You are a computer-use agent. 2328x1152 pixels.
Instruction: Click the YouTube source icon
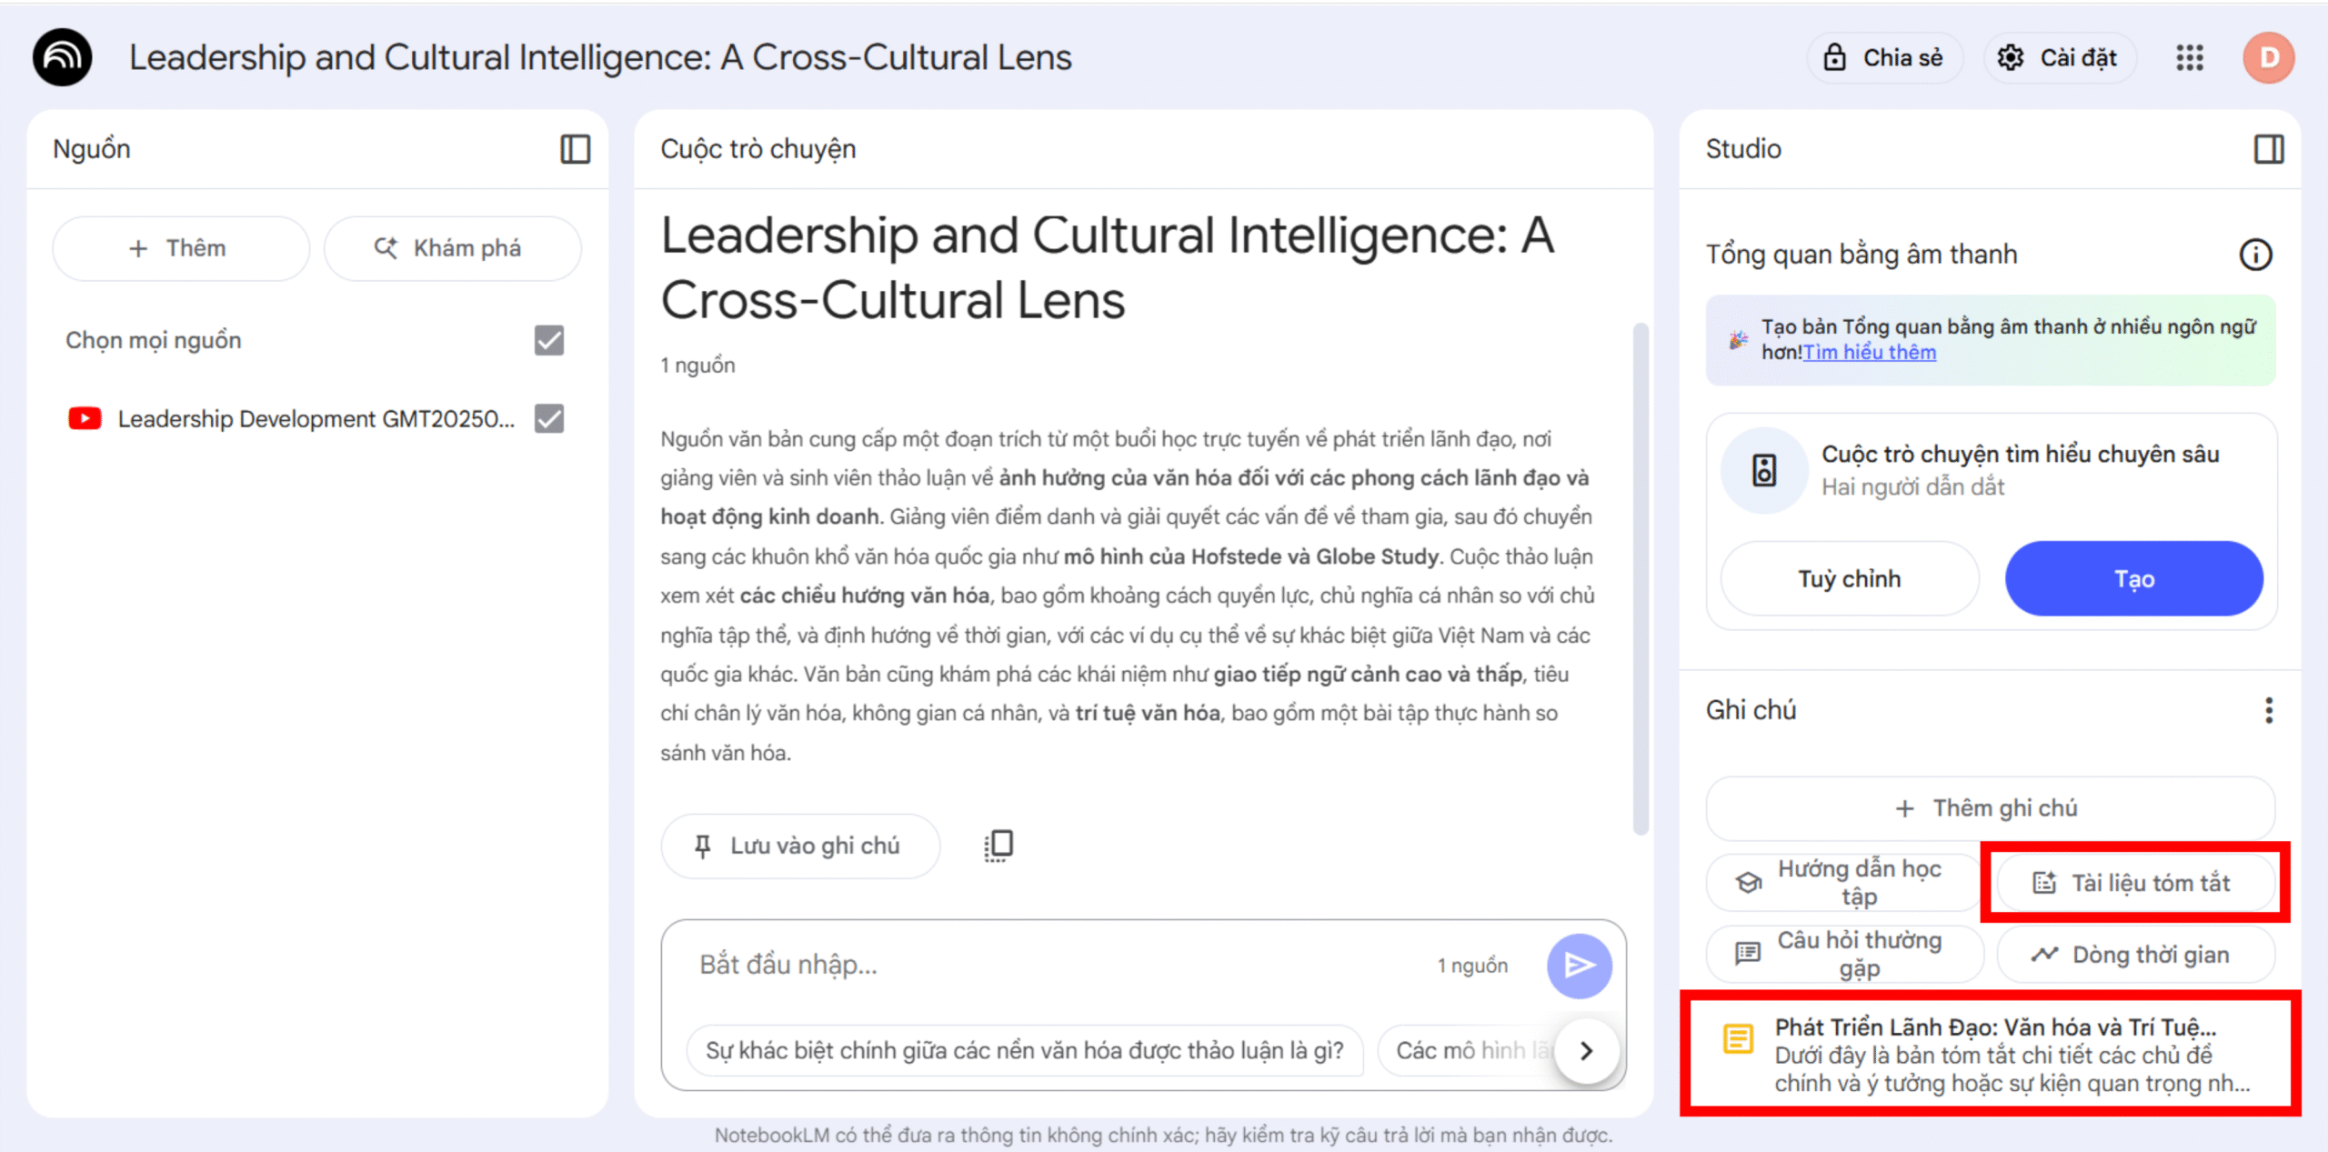pos(85,418)
